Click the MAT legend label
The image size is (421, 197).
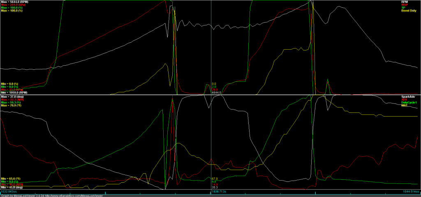click(x=404, y=105)
